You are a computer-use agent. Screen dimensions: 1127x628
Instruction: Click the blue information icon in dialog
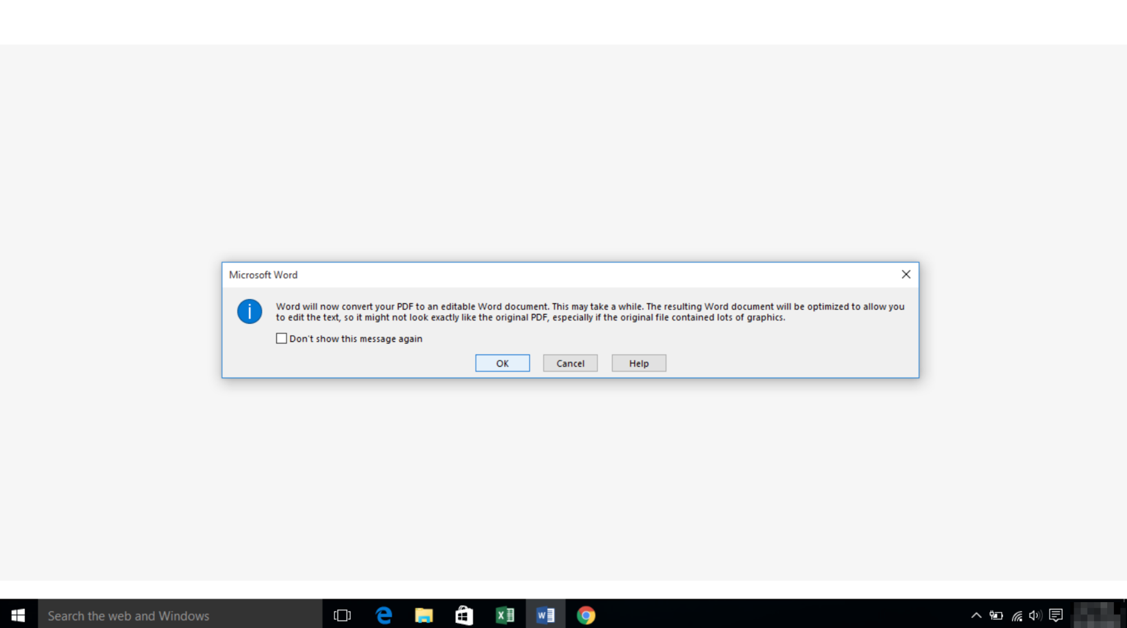[x=249, y=311]
